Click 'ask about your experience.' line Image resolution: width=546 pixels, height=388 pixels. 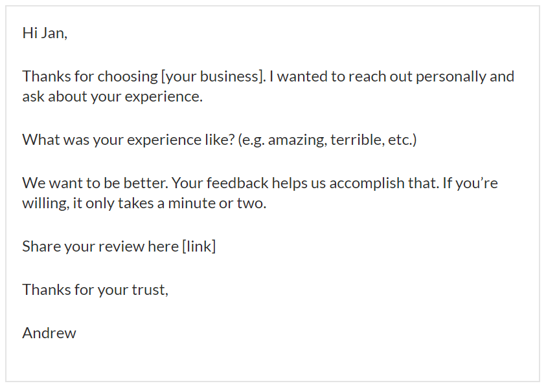click(x=112, y=96)
